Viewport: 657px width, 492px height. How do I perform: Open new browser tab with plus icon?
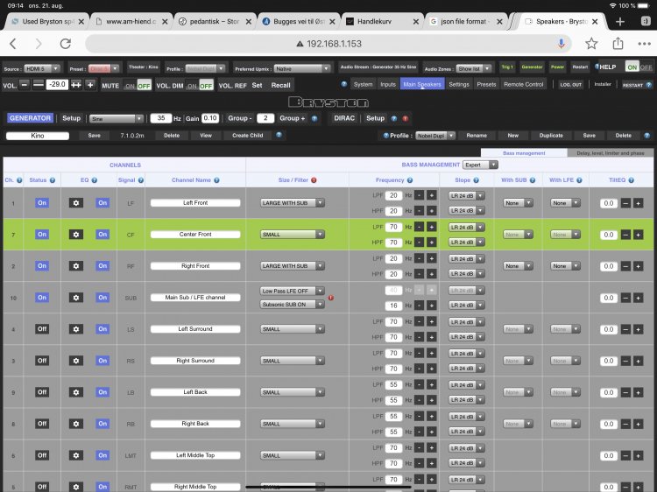tap(620, 22)
